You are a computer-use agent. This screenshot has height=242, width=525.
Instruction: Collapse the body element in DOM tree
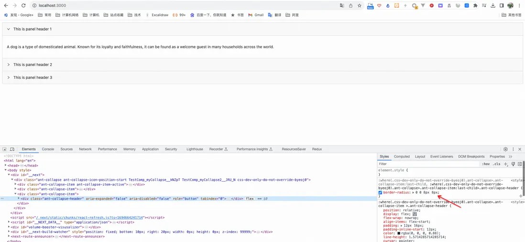[x=5, y=170]
